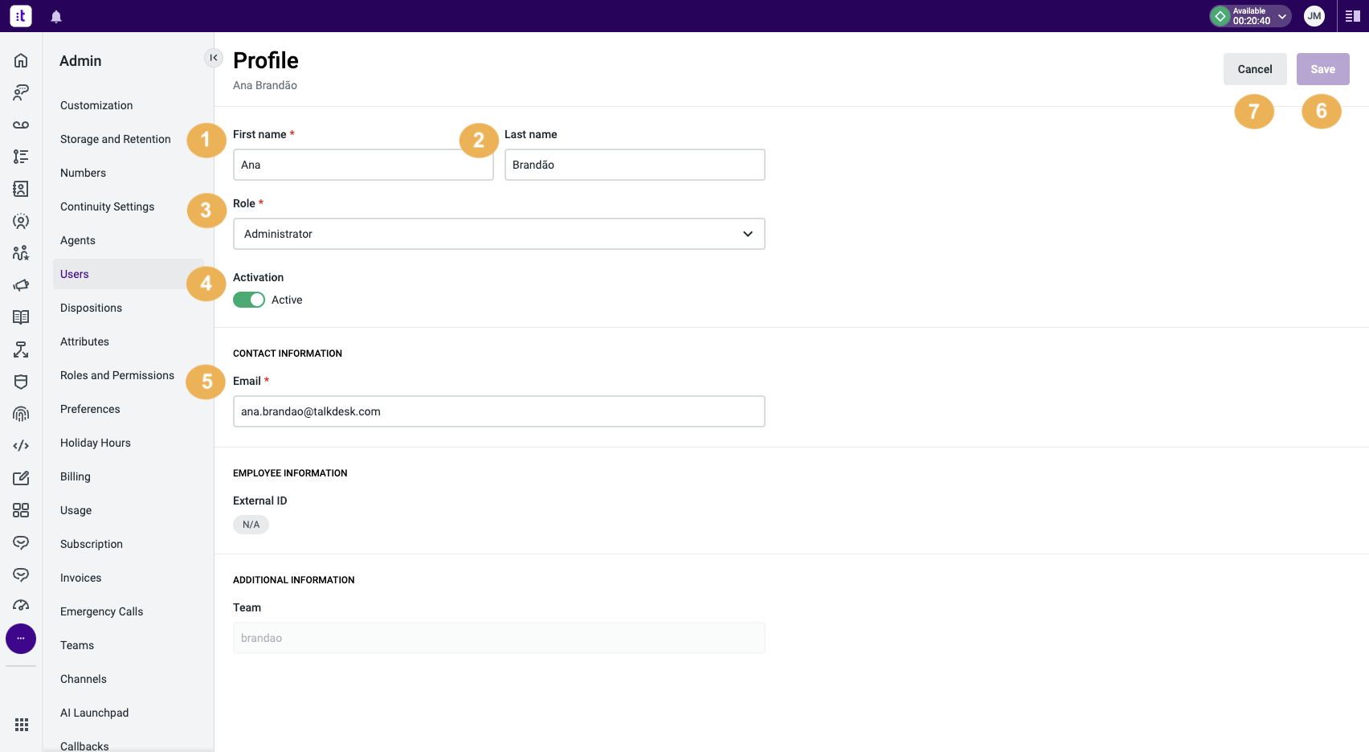Open the JM user avatar menu
Image resolution: width=1369 pixels, height=752 pixels.
pyautogui.click(x=1314, y=16)
